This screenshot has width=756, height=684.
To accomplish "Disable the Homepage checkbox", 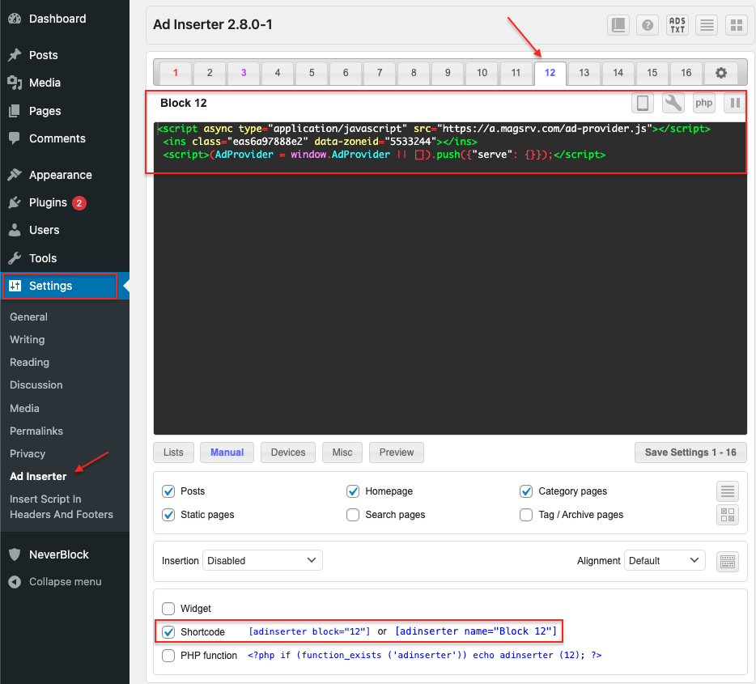I will coord(353,491).
